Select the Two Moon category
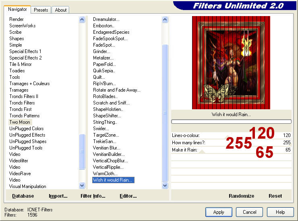This screenshot has width=298, height=221. tap(20, 122)
